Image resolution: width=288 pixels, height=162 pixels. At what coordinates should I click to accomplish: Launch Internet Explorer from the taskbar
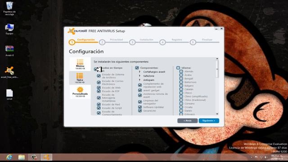9,157
